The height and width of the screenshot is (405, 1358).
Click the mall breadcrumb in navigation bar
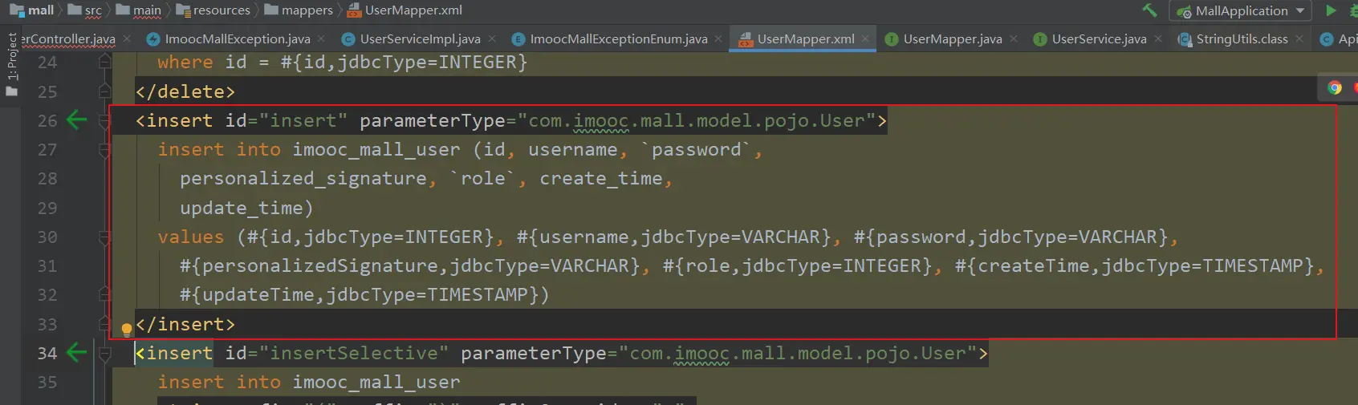tap(32, 10)
